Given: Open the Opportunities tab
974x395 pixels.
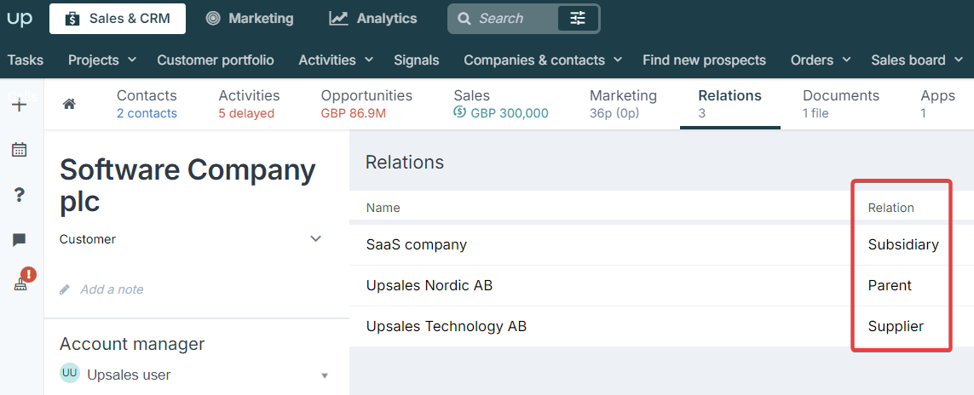Looking at the screenshot, I should click(366, 104).
